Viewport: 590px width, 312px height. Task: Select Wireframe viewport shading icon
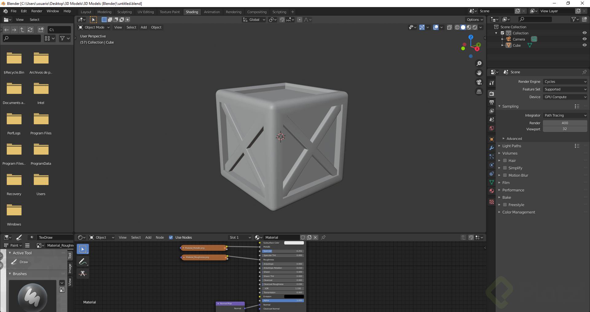click(457, 27)
